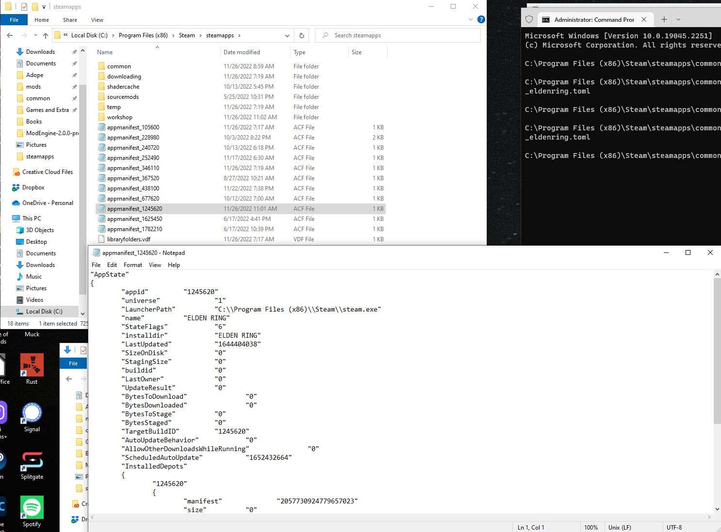Select Local Disk (C:) in navigation pane
The height and width of the screenshot is (532, 721).
pos(44,312)
